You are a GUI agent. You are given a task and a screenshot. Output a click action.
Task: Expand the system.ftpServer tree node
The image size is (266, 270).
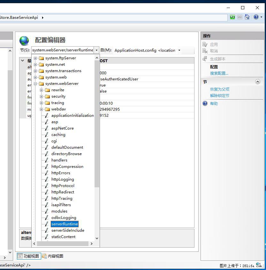35,58
